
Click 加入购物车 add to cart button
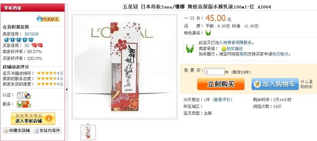[x=275, y=84]
